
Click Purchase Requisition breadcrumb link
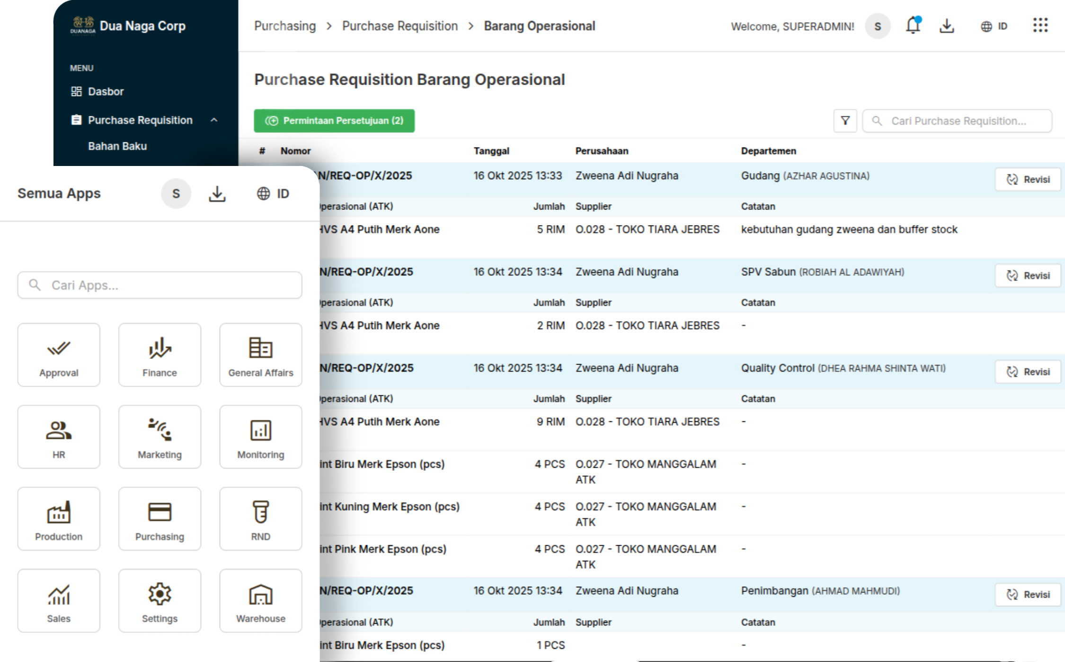[x=400, y=26]
